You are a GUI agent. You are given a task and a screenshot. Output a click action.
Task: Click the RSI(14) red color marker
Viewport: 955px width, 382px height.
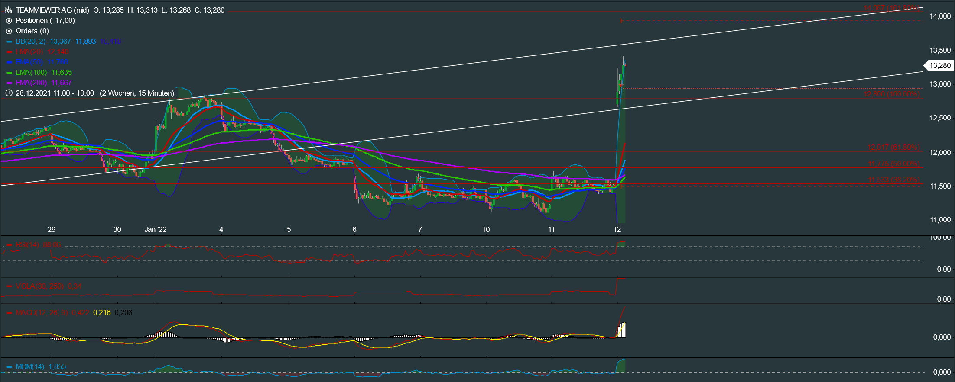9,245
